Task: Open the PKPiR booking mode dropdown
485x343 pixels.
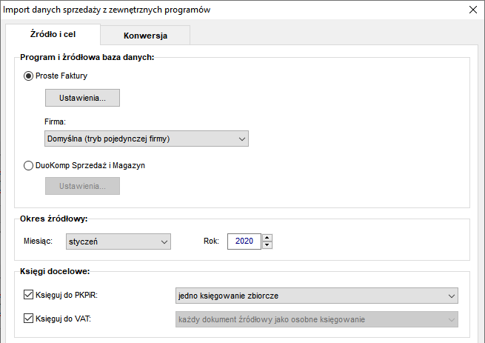Action: [x=317, y=296]
